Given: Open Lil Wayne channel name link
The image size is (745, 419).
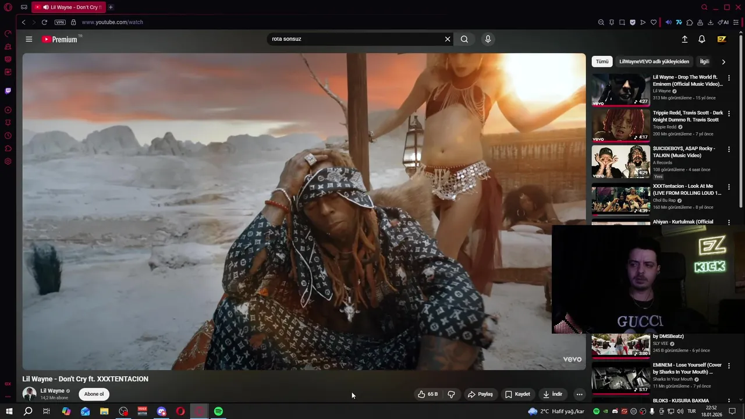Looking at the screenshot, I should 52,391.
